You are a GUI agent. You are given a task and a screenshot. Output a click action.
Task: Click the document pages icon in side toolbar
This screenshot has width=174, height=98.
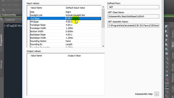tap(167, 45)
